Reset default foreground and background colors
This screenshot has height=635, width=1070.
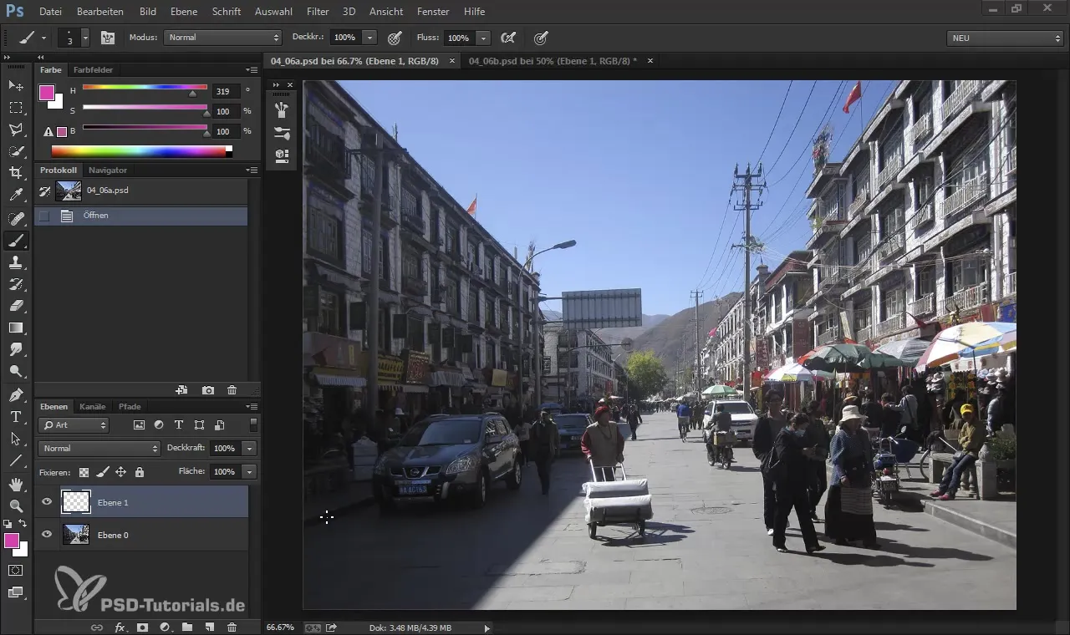point(8,524)
